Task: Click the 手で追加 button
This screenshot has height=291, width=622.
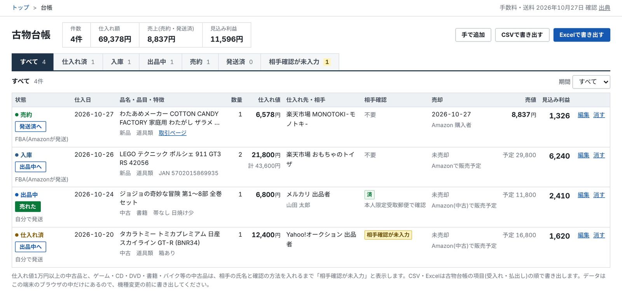Action: coord(473,35)
